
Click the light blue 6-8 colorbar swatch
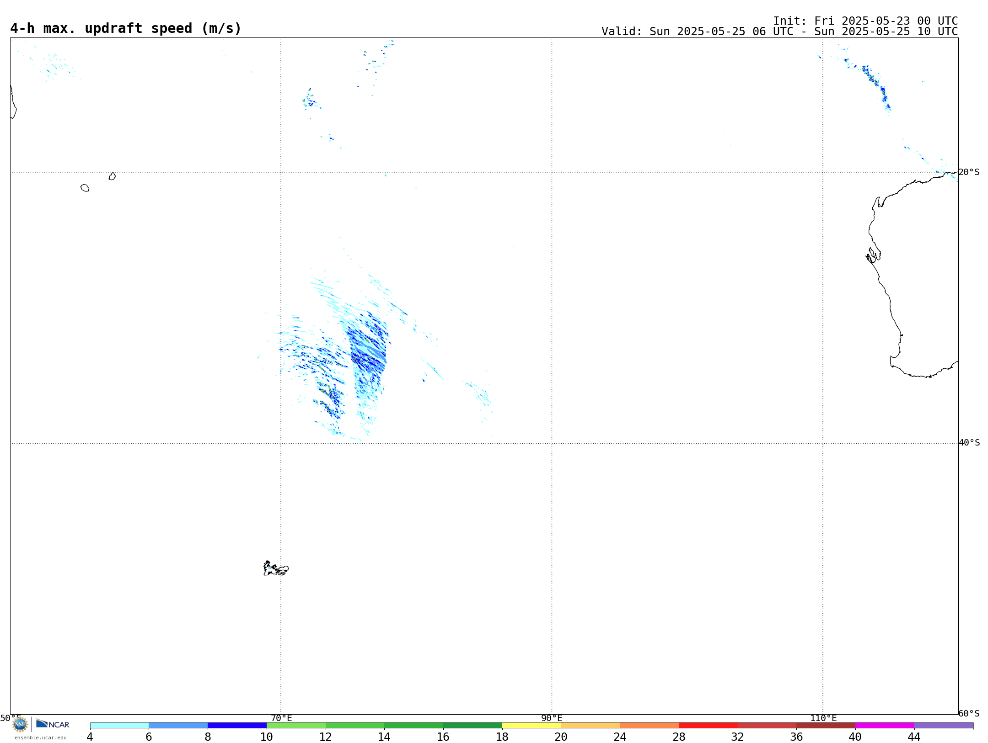(178, 726)
